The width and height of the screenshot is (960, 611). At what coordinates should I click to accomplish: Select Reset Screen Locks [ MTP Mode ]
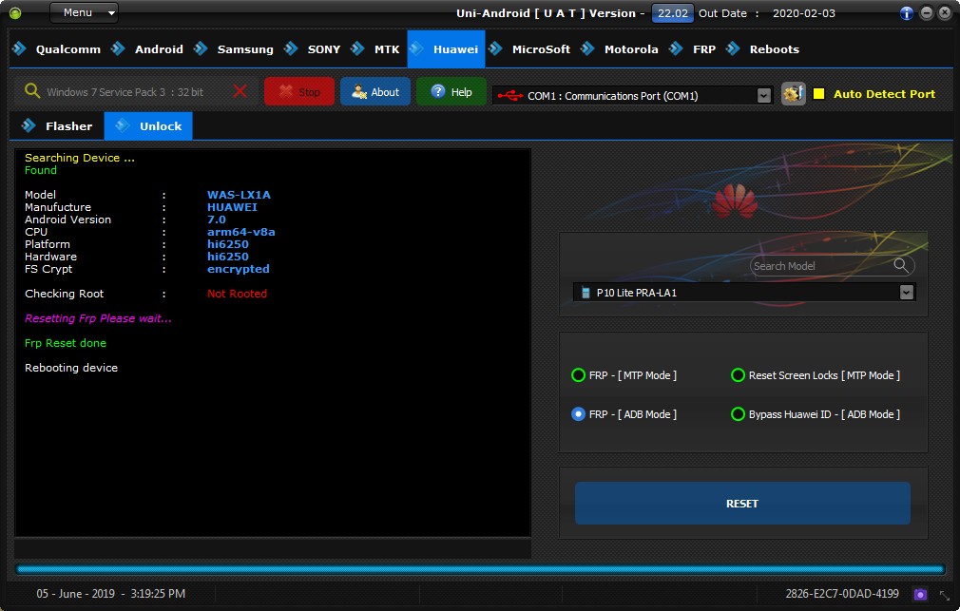pos(816,375)
